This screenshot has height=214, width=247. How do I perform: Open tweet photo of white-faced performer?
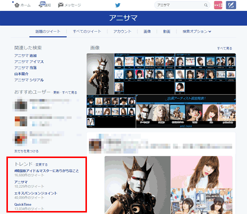click(137, 185)
